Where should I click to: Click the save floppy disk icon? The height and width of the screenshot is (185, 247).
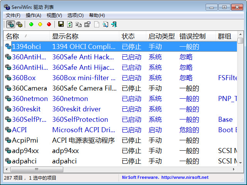[61, 24]
